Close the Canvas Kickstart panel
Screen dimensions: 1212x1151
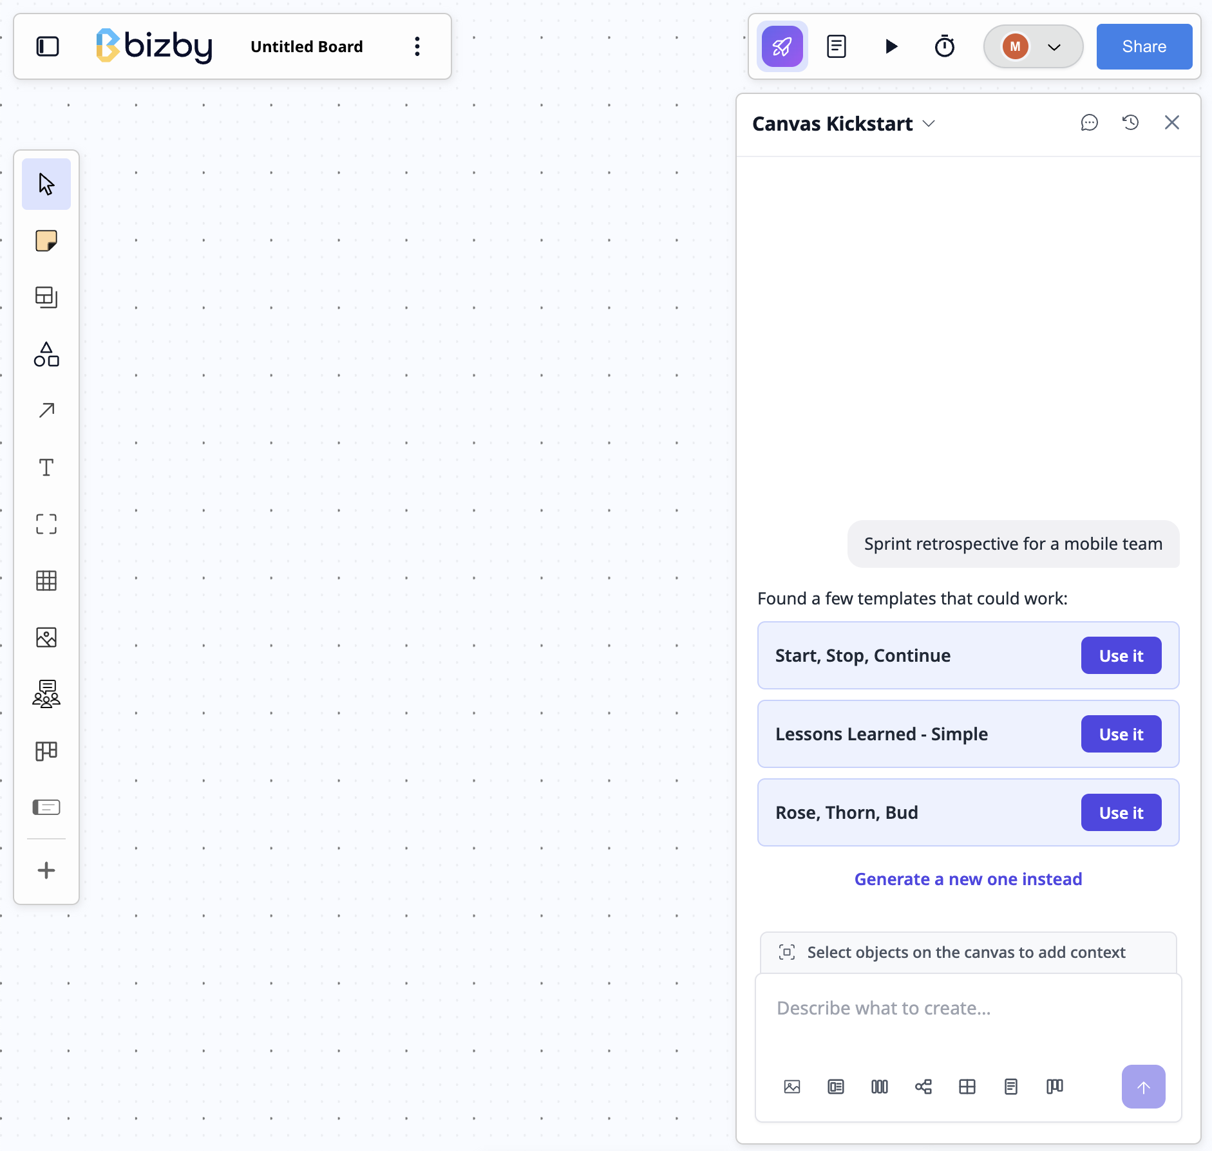click(x=1172, y=123)
